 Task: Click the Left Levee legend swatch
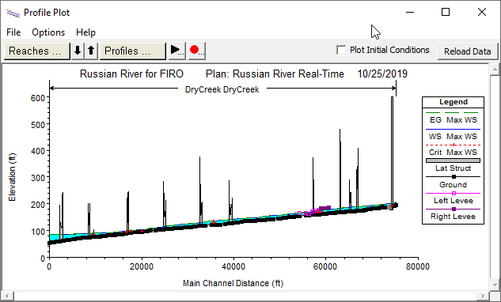(453, 193)
